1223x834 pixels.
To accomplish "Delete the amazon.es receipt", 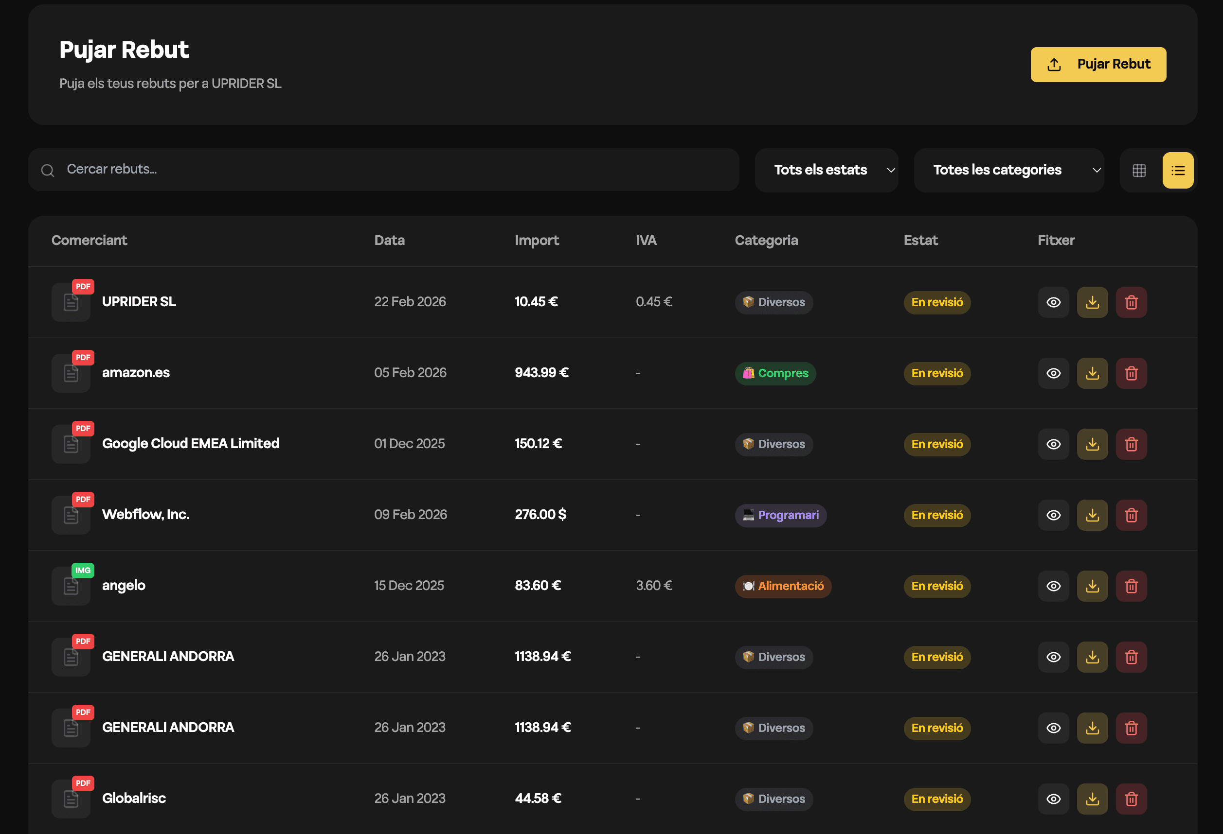I will click(1131, 373).
